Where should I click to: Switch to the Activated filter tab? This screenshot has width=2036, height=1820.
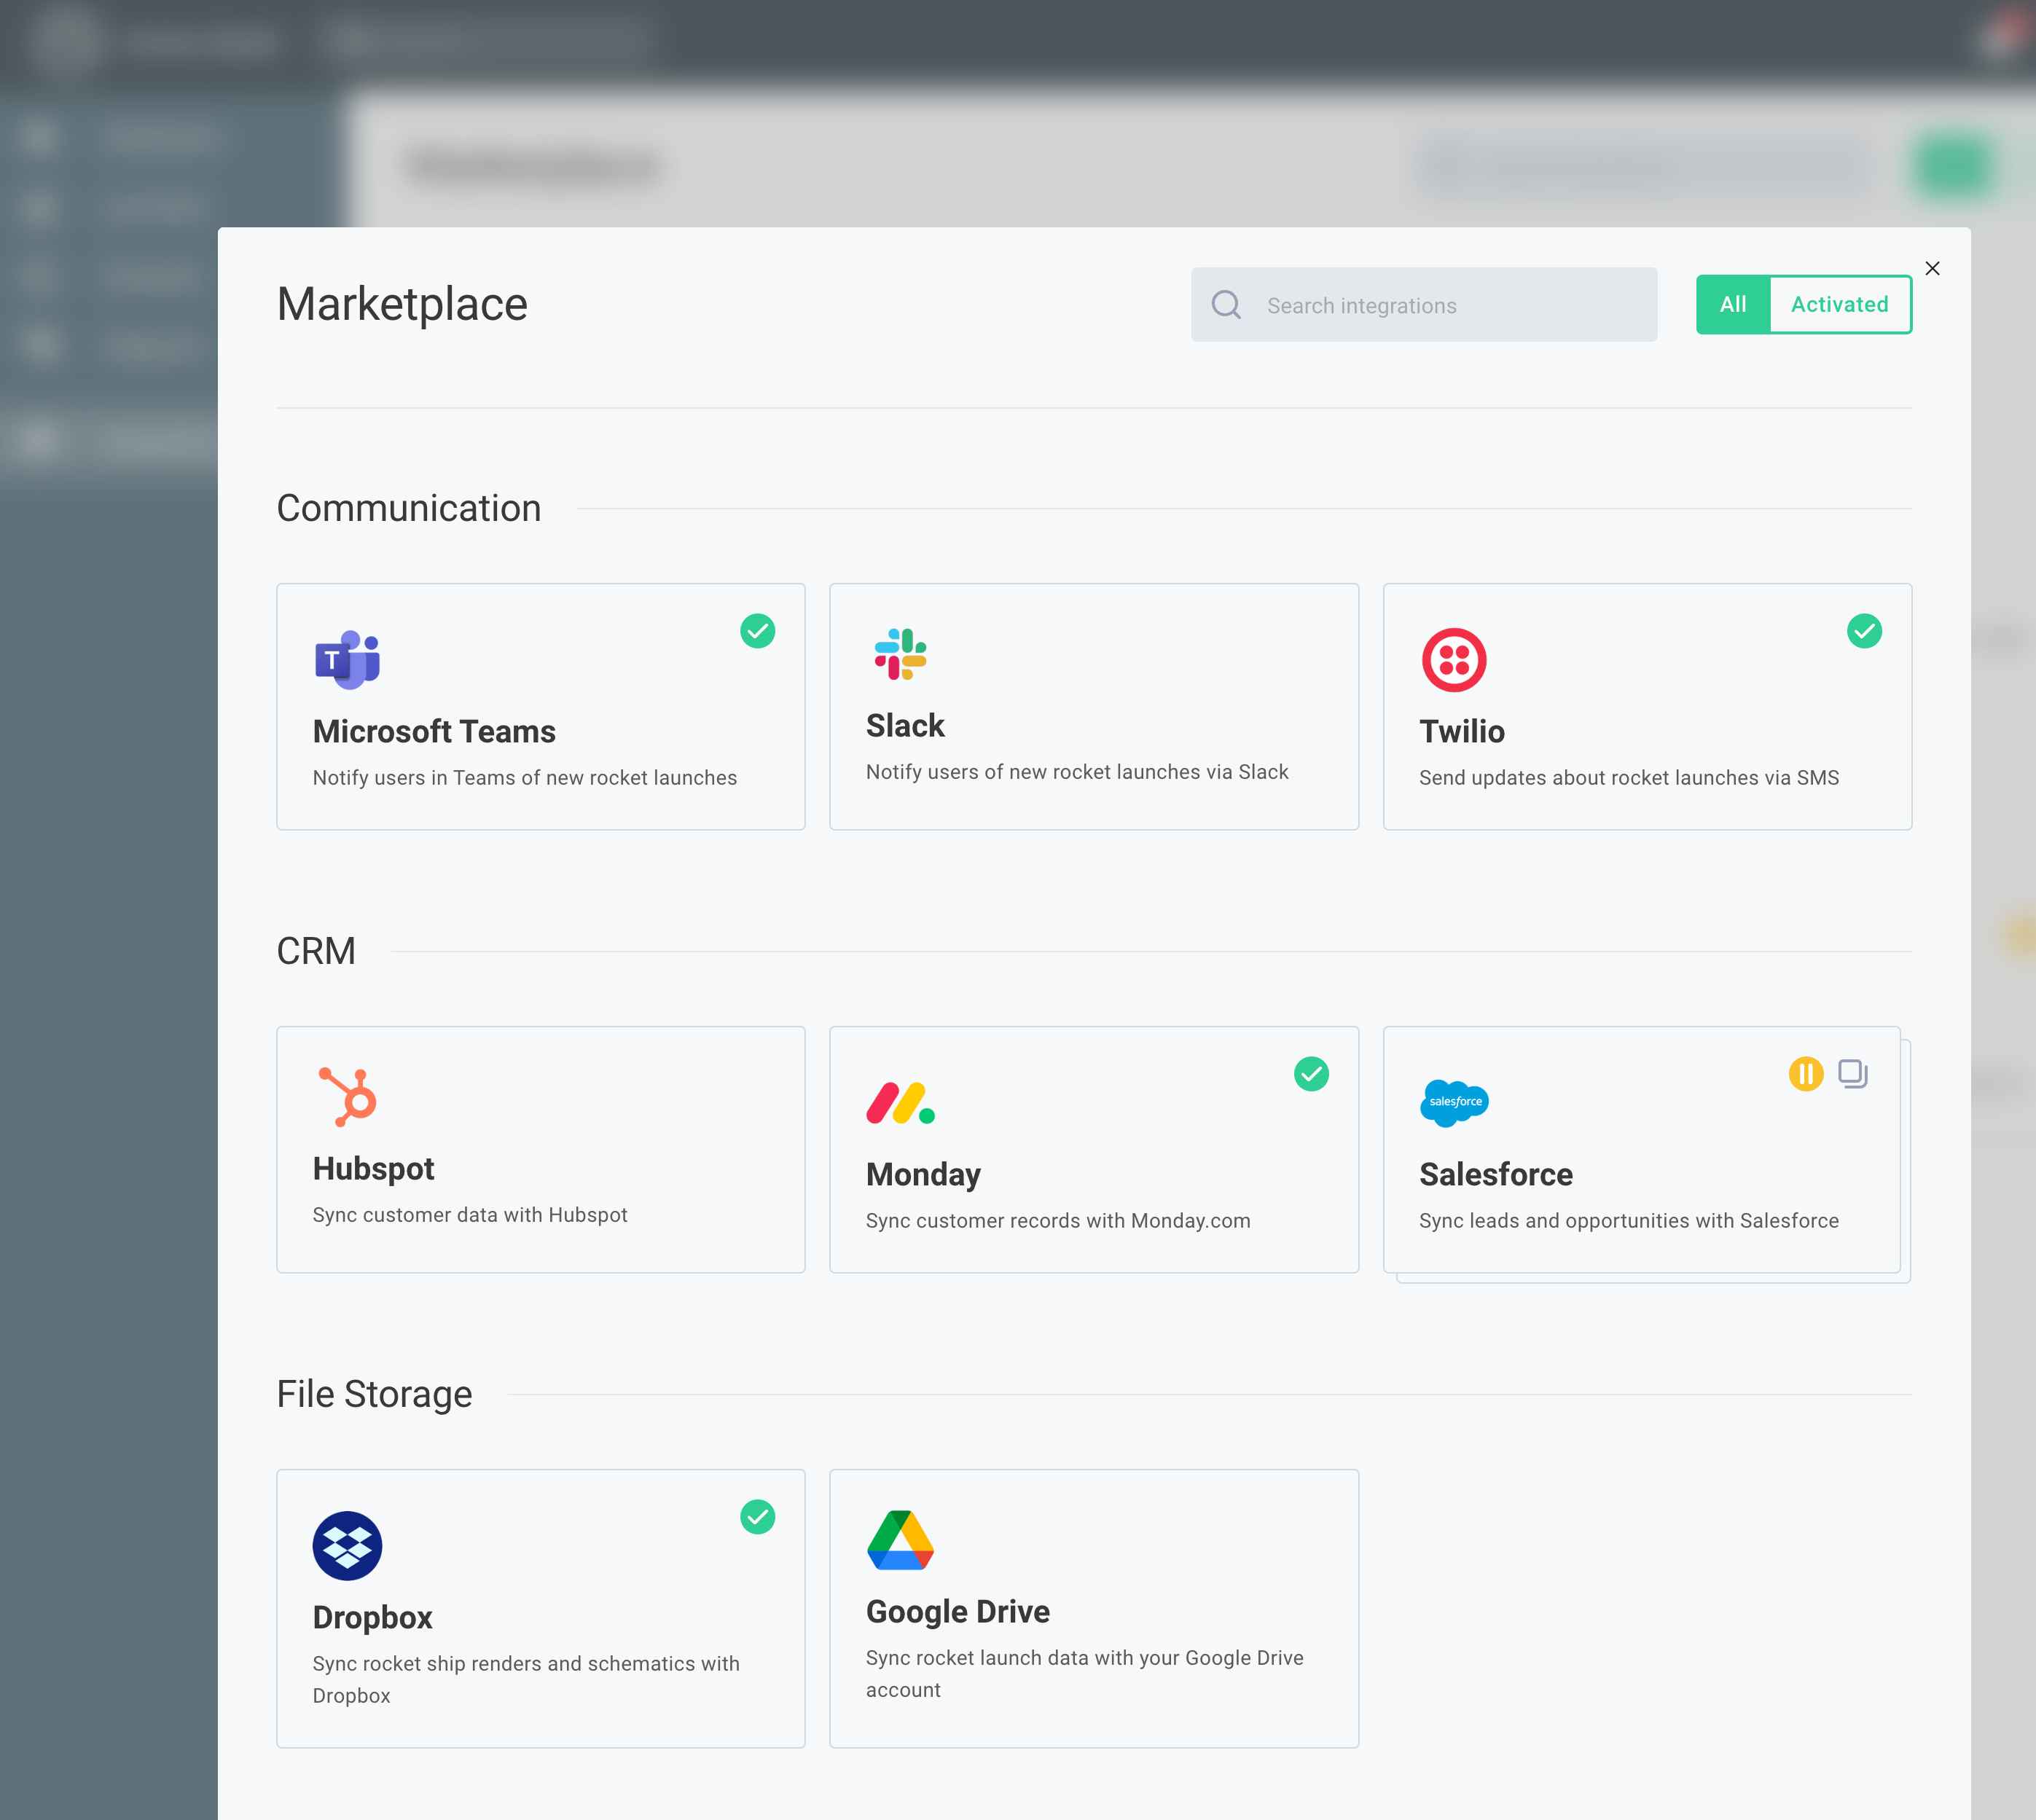pos(1838,304)
